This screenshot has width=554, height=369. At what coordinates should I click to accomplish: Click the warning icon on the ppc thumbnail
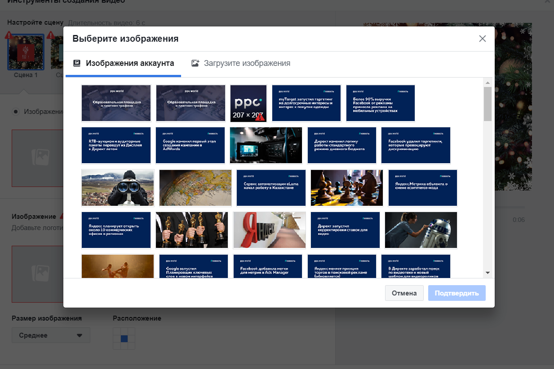[x=260, y=117]
